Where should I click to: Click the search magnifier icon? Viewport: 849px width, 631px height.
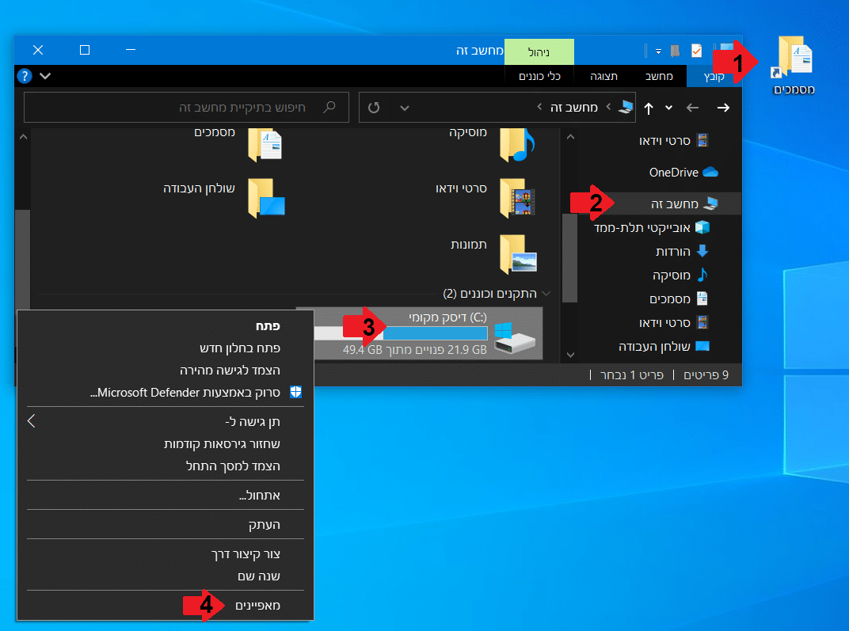pos(329,107)
